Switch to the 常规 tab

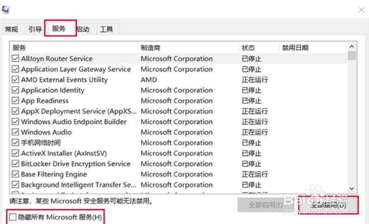point(12,29)
